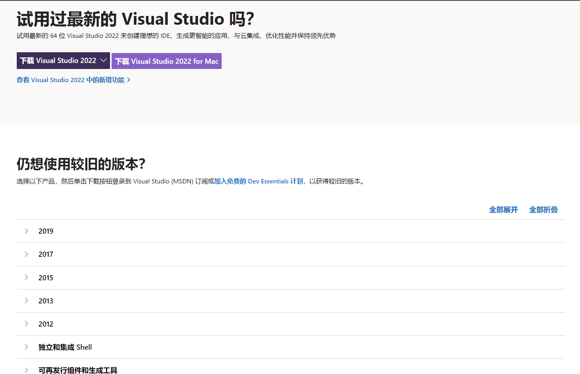Expand the 2012 section chevron
This screenshot has width=580, height=374.
click(x=26, y=324)
